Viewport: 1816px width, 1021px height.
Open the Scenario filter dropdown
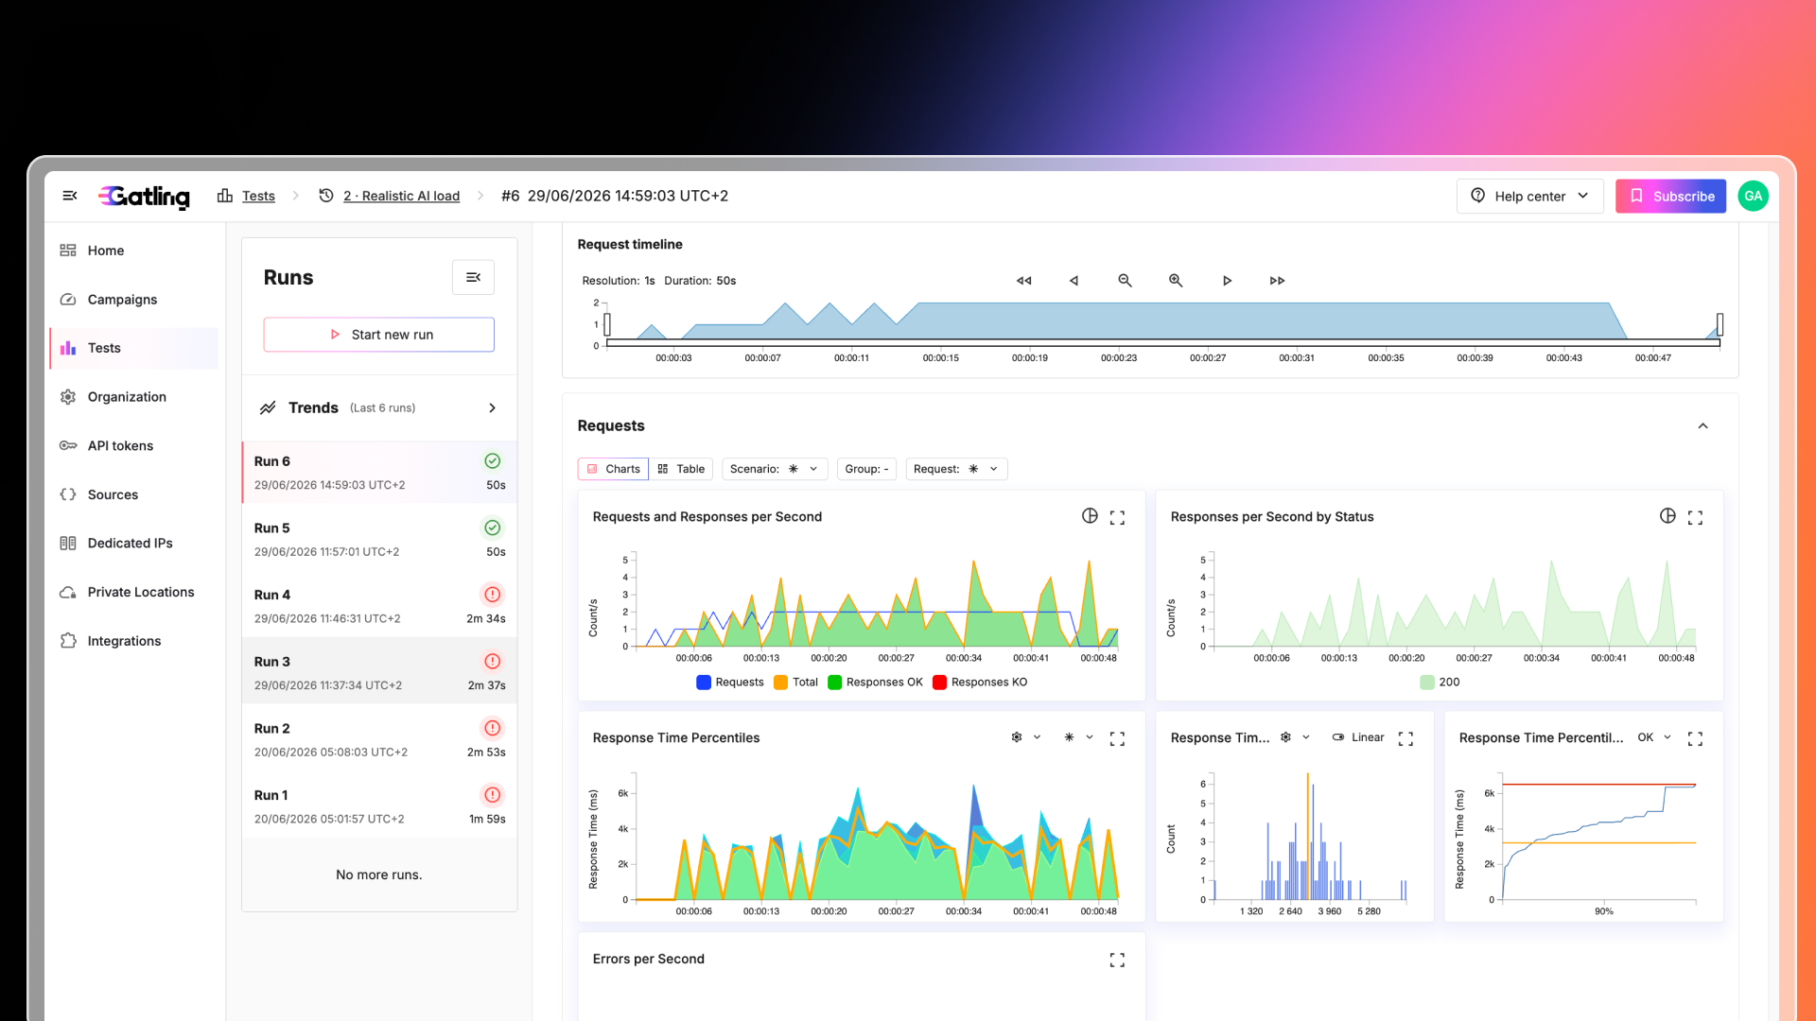[x=775, y=469]
